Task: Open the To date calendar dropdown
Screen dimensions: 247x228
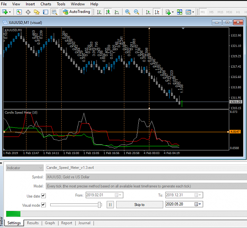Action: click(198, 195)
